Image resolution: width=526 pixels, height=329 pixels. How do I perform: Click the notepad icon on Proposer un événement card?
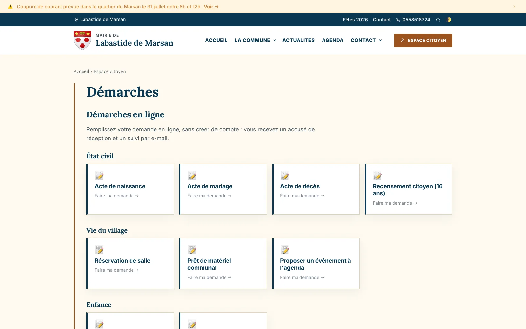point(285,250)
